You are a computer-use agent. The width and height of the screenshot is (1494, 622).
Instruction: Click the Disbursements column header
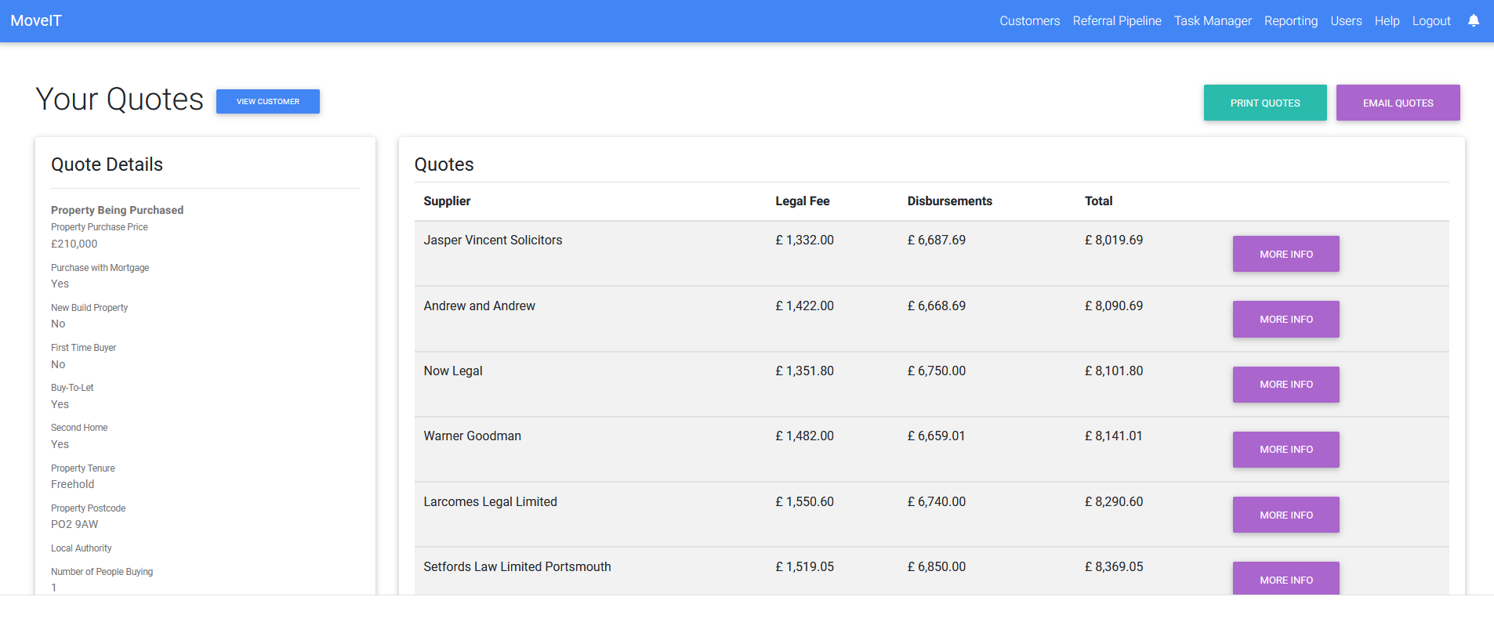coord(949,201)
